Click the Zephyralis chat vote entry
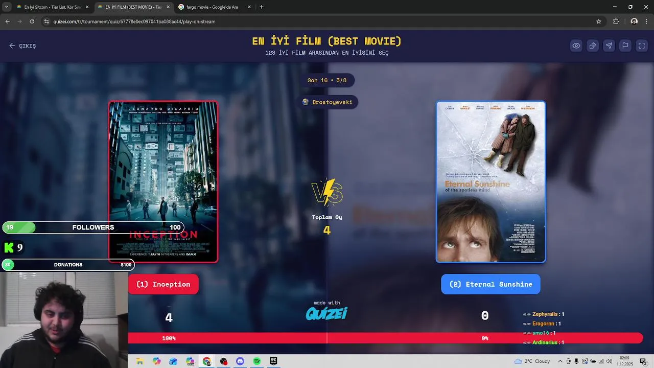The width and height of the screenshot is (654, 368). point(544,314)
